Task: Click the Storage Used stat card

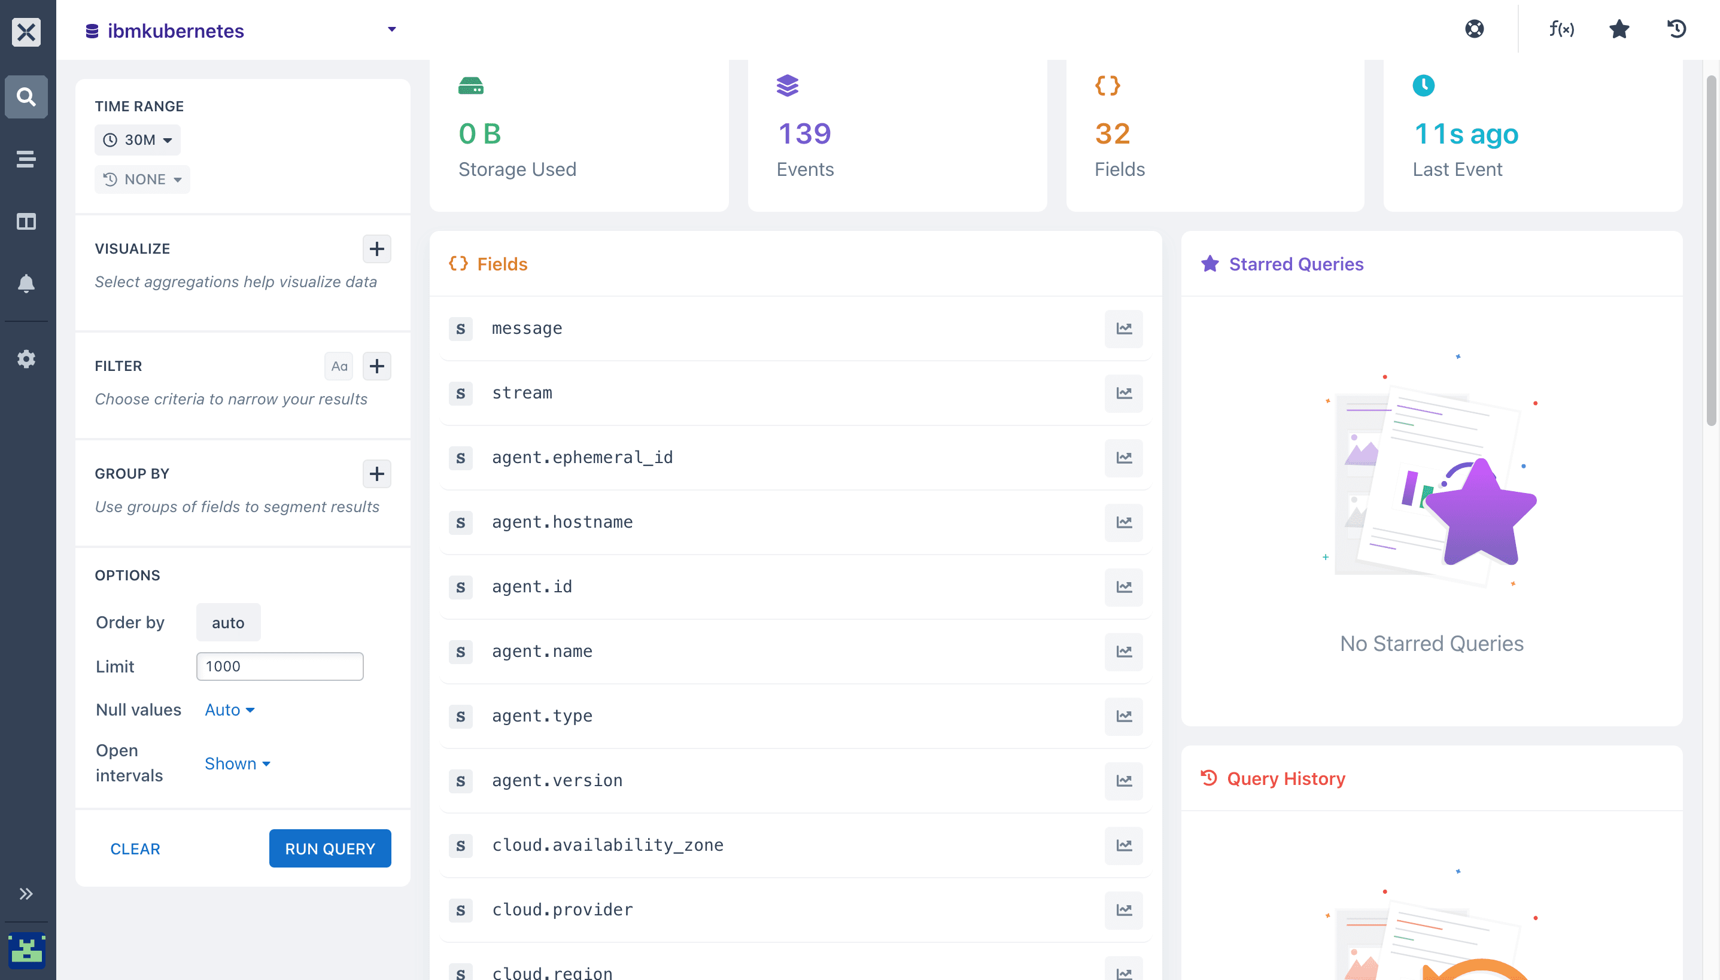Action: 579,136
